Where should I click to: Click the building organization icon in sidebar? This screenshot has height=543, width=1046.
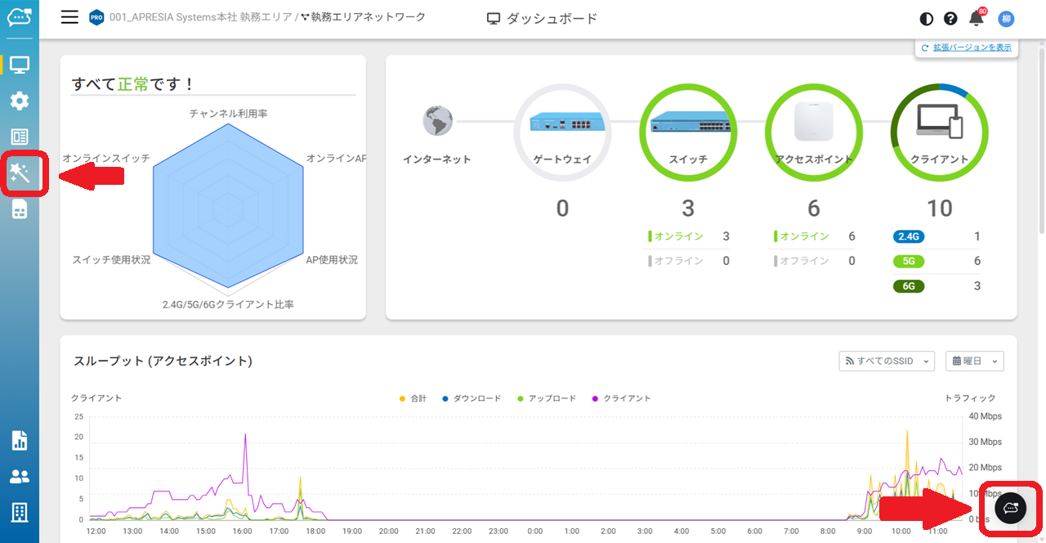pyautogui.click(x=20, y=513)
